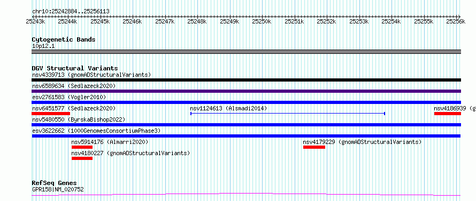Viewport: 476px width, 201px height.
Task: Select the esv3622662 blue variant bar
Action: point(246,136)
